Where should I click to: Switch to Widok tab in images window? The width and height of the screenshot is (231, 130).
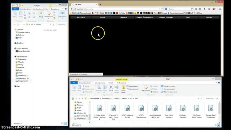pyautogui.click(x=46, y=9)
